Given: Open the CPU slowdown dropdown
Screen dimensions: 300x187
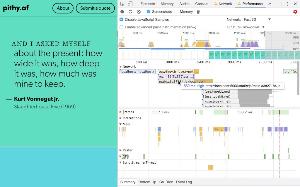Looking at the screenshot, I should coord(251,27).
